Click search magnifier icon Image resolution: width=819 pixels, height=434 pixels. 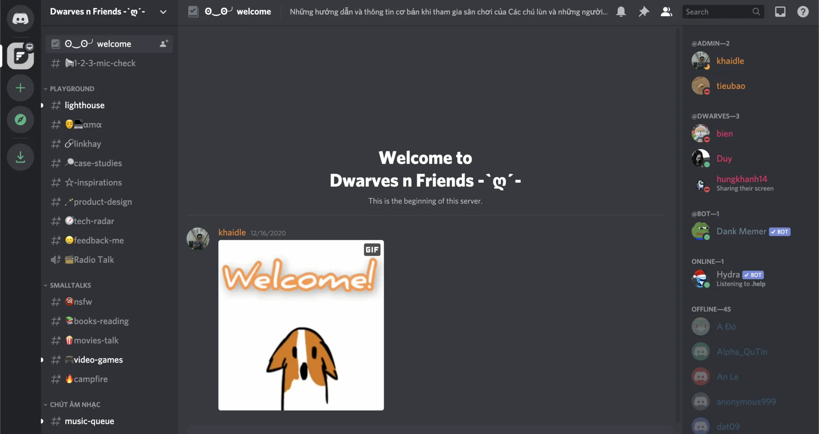click(756, 12)
